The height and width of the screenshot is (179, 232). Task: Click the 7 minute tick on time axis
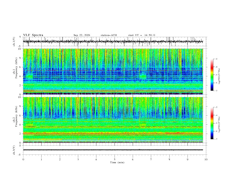click(x=151, y=159)
